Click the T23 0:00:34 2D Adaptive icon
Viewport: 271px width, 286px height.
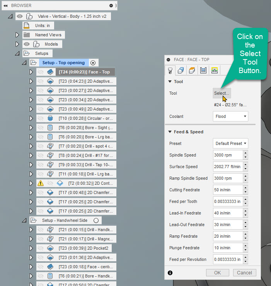point(50,100)
